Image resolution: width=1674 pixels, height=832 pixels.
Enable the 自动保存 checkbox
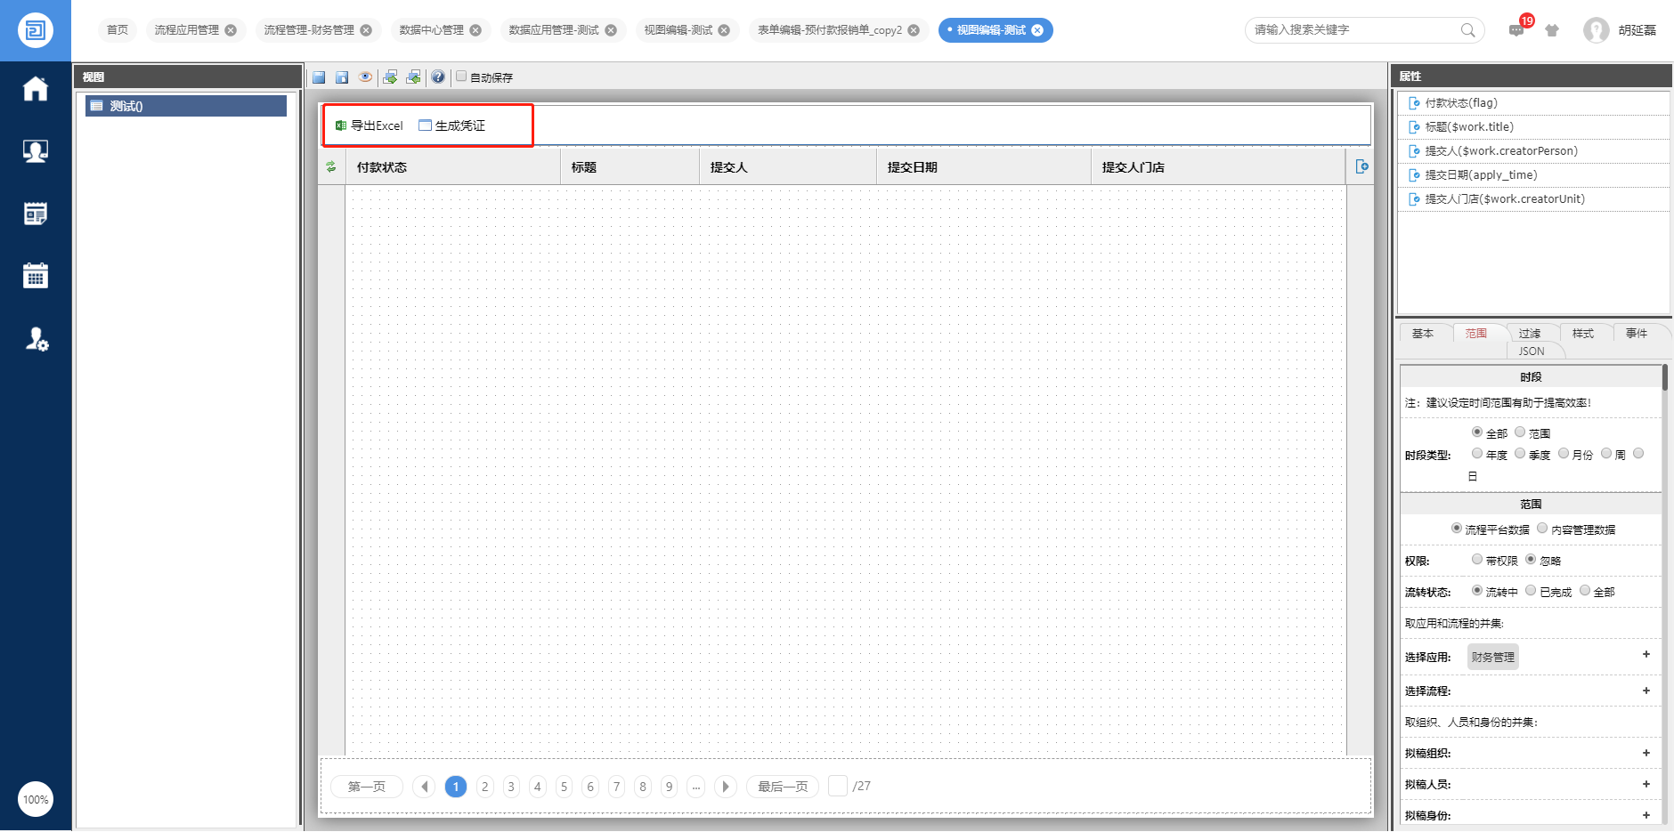click(x=461, y=77)
